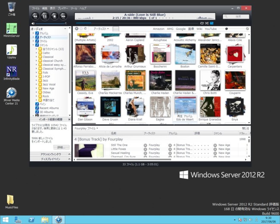The width and height of the screenshot is (280, 224).
Task: Select the track Little Foxes
Action: [x=118, y=149]
